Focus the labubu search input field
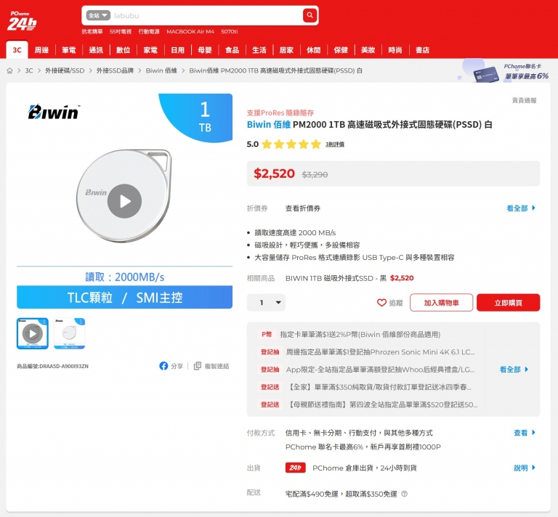The height and width of the screenshot is (517, 558). point(206,15)
